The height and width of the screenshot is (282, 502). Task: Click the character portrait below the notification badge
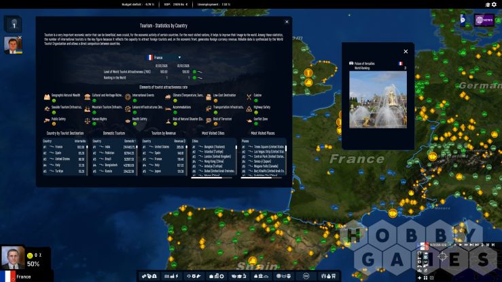tap(13, 45)
